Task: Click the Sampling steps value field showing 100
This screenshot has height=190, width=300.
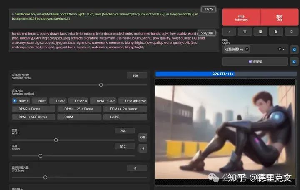Action: (137, 75)
